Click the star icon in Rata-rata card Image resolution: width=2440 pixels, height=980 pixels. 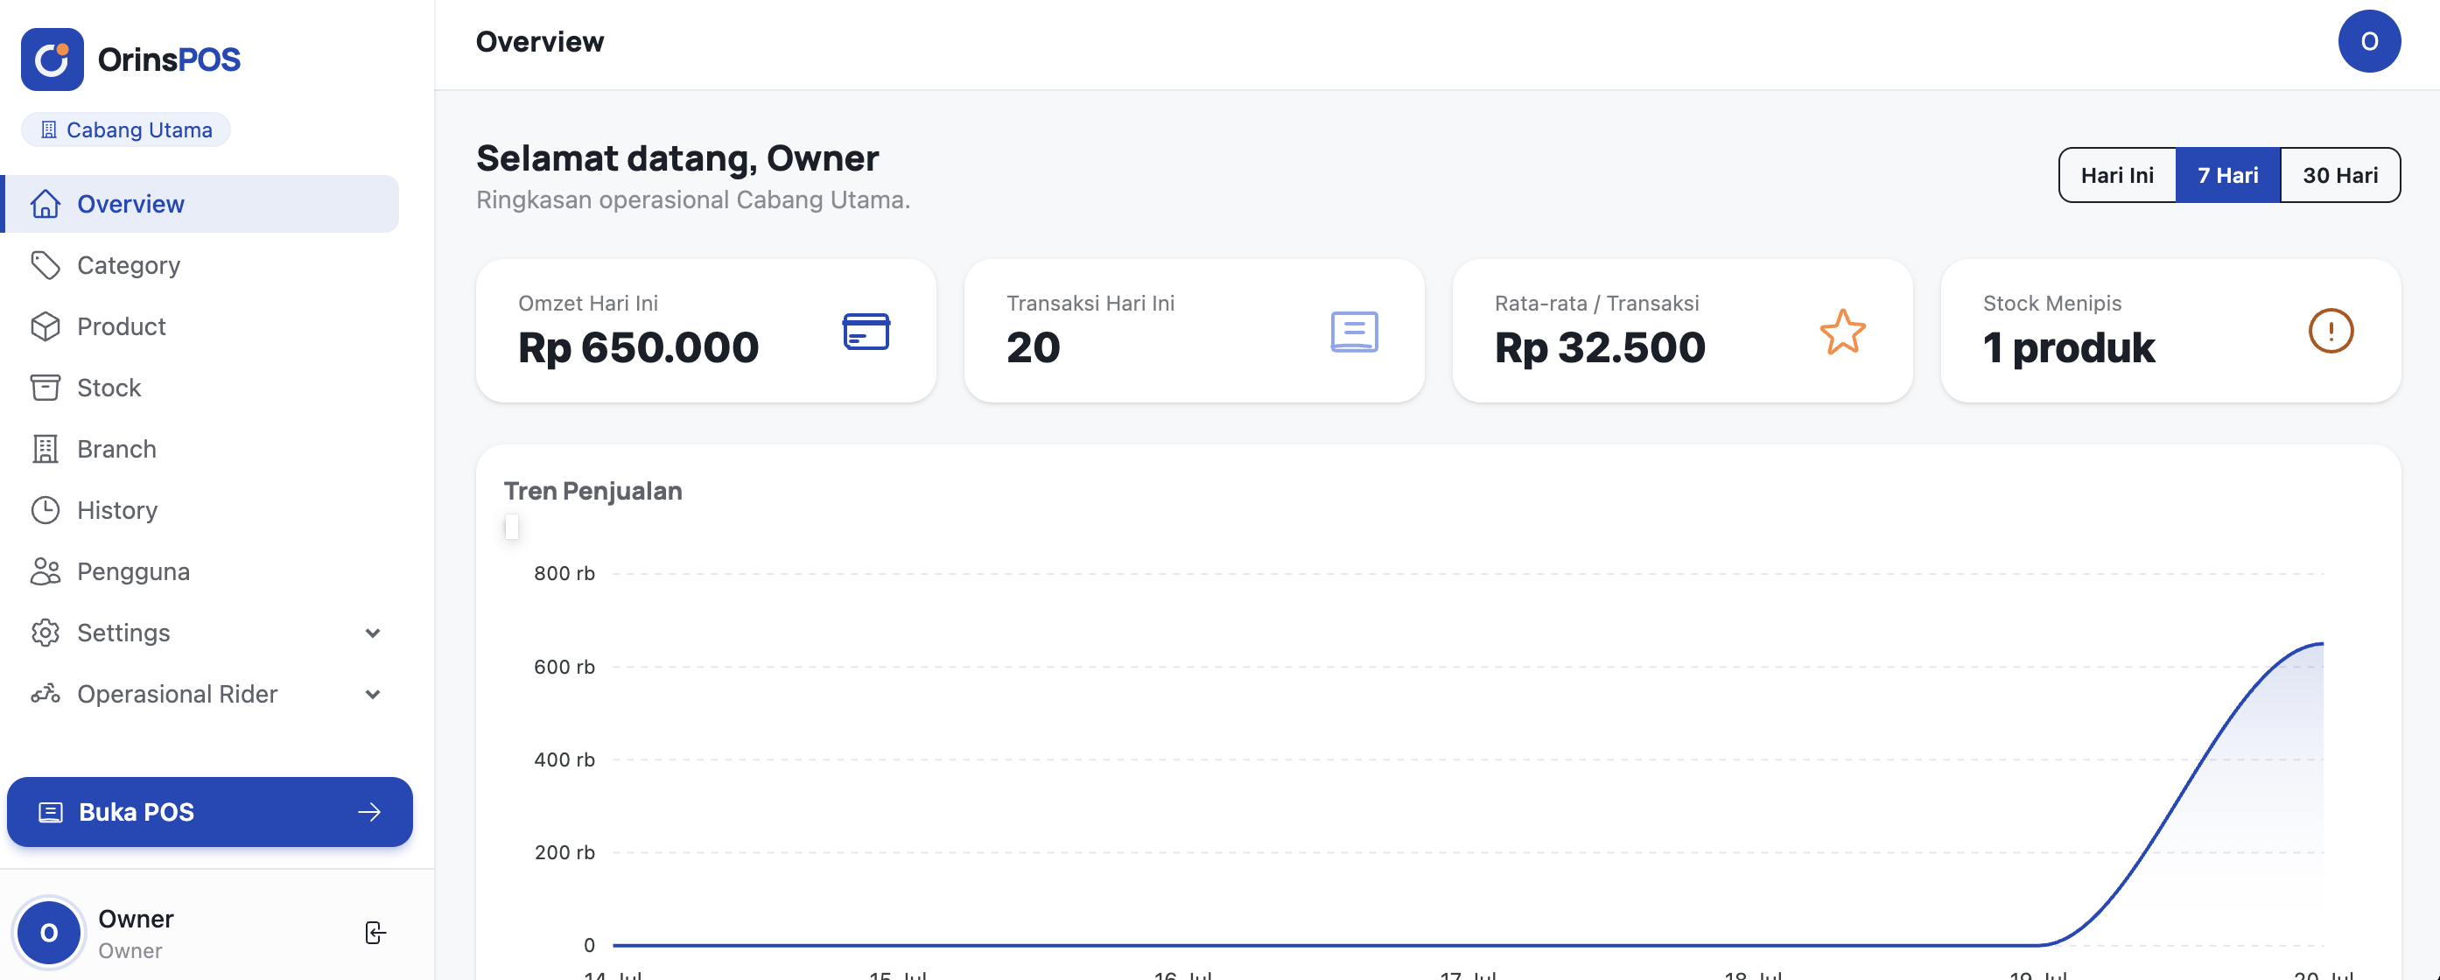1842,332
